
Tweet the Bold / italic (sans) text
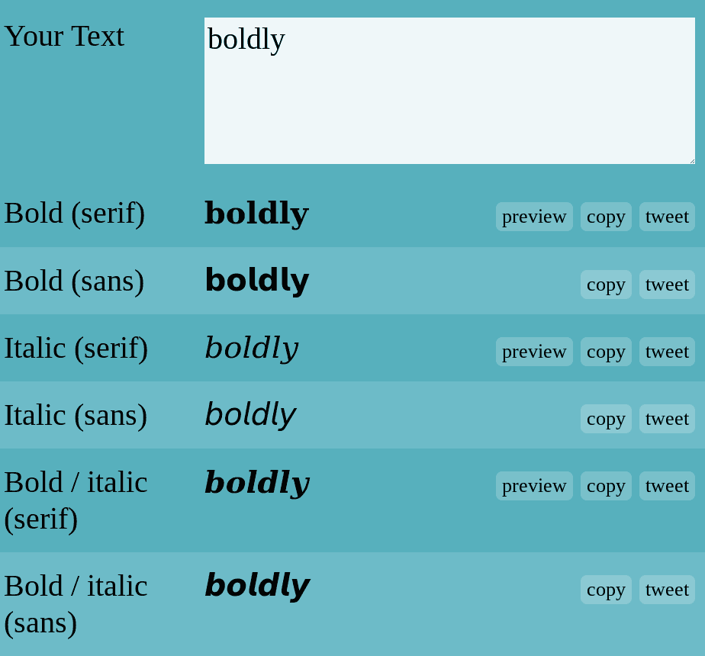(x=667, y=589)
